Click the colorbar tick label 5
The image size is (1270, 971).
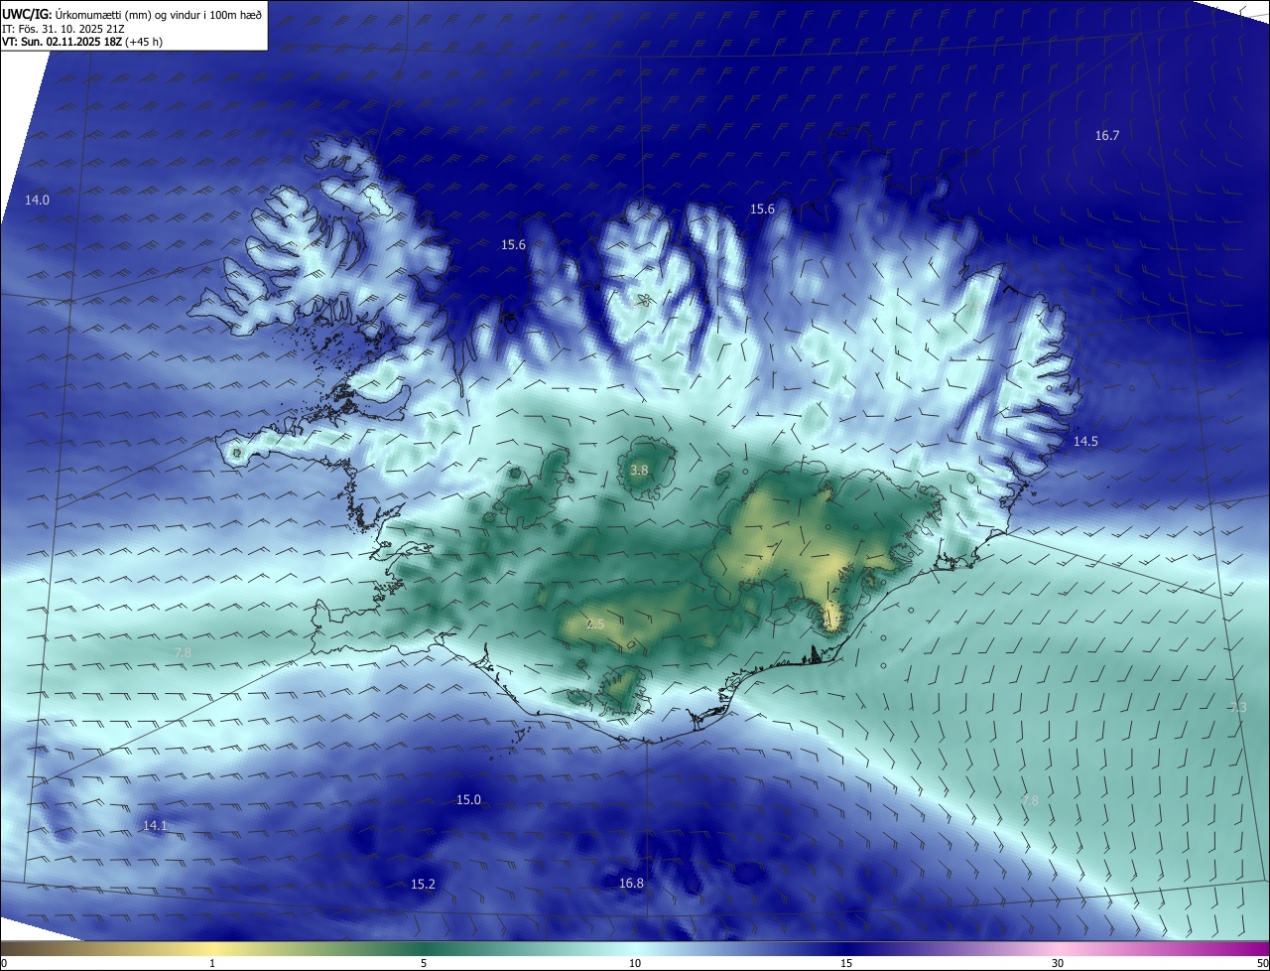tap(424, 964)
